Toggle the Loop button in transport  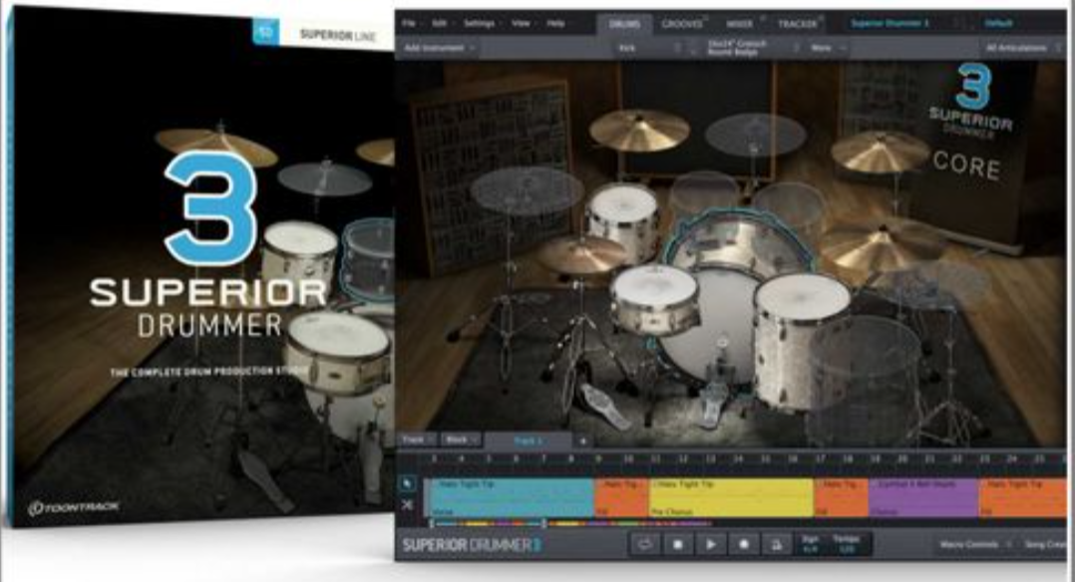click(644, 544)
